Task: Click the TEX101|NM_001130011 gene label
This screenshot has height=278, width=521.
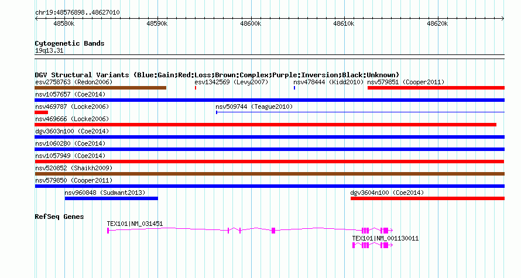Action: coord(385,238)
